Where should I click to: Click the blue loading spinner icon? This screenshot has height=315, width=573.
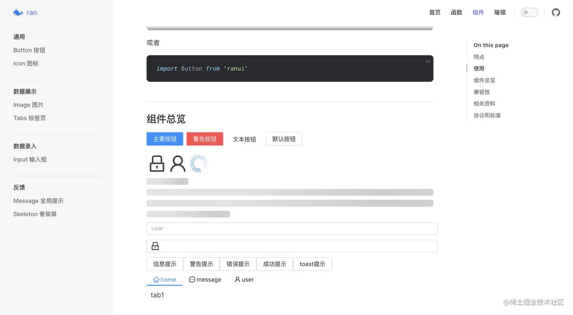(199, 164)
